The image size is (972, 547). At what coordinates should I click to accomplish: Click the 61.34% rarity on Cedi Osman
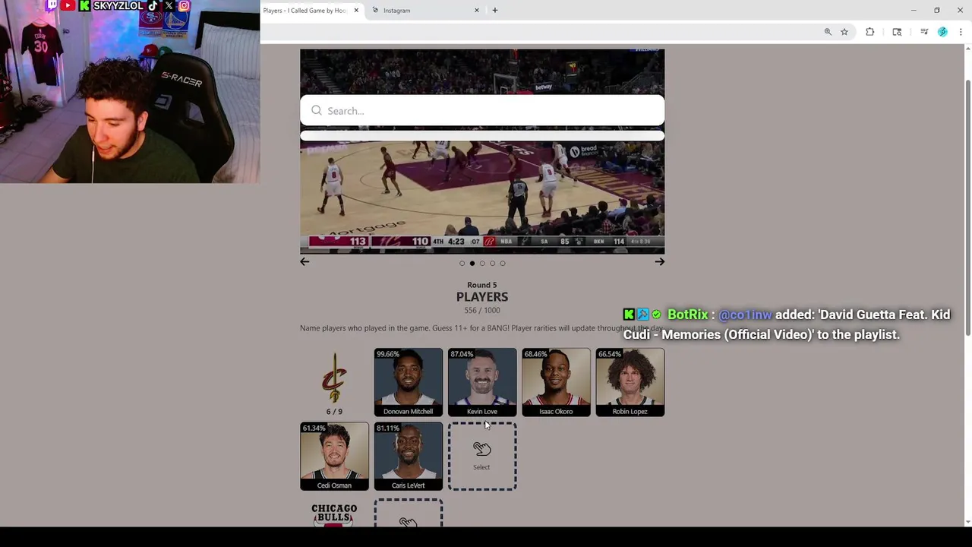pyautogui.click(x=314, y=428)
